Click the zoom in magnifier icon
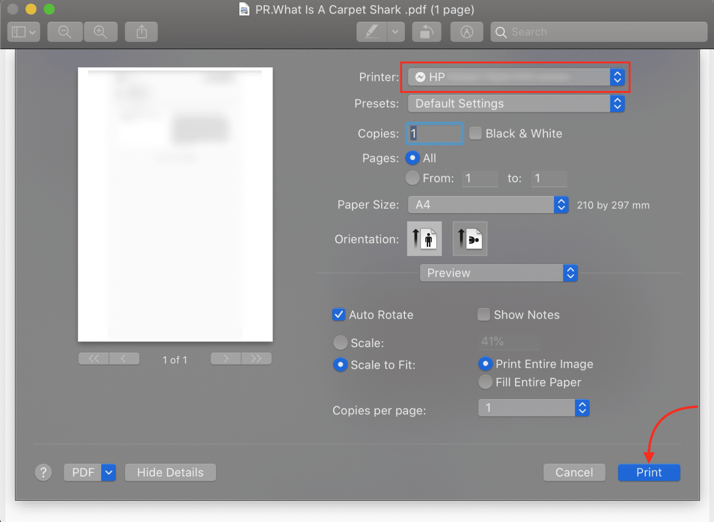Screen dimensions: 714x522 100,32
